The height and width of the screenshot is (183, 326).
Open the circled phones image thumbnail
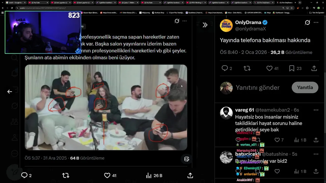click(106, 107)
